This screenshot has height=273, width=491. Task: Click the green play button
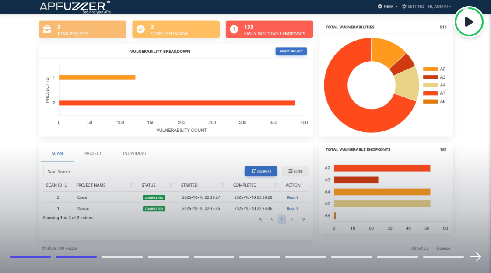point(469,22)
